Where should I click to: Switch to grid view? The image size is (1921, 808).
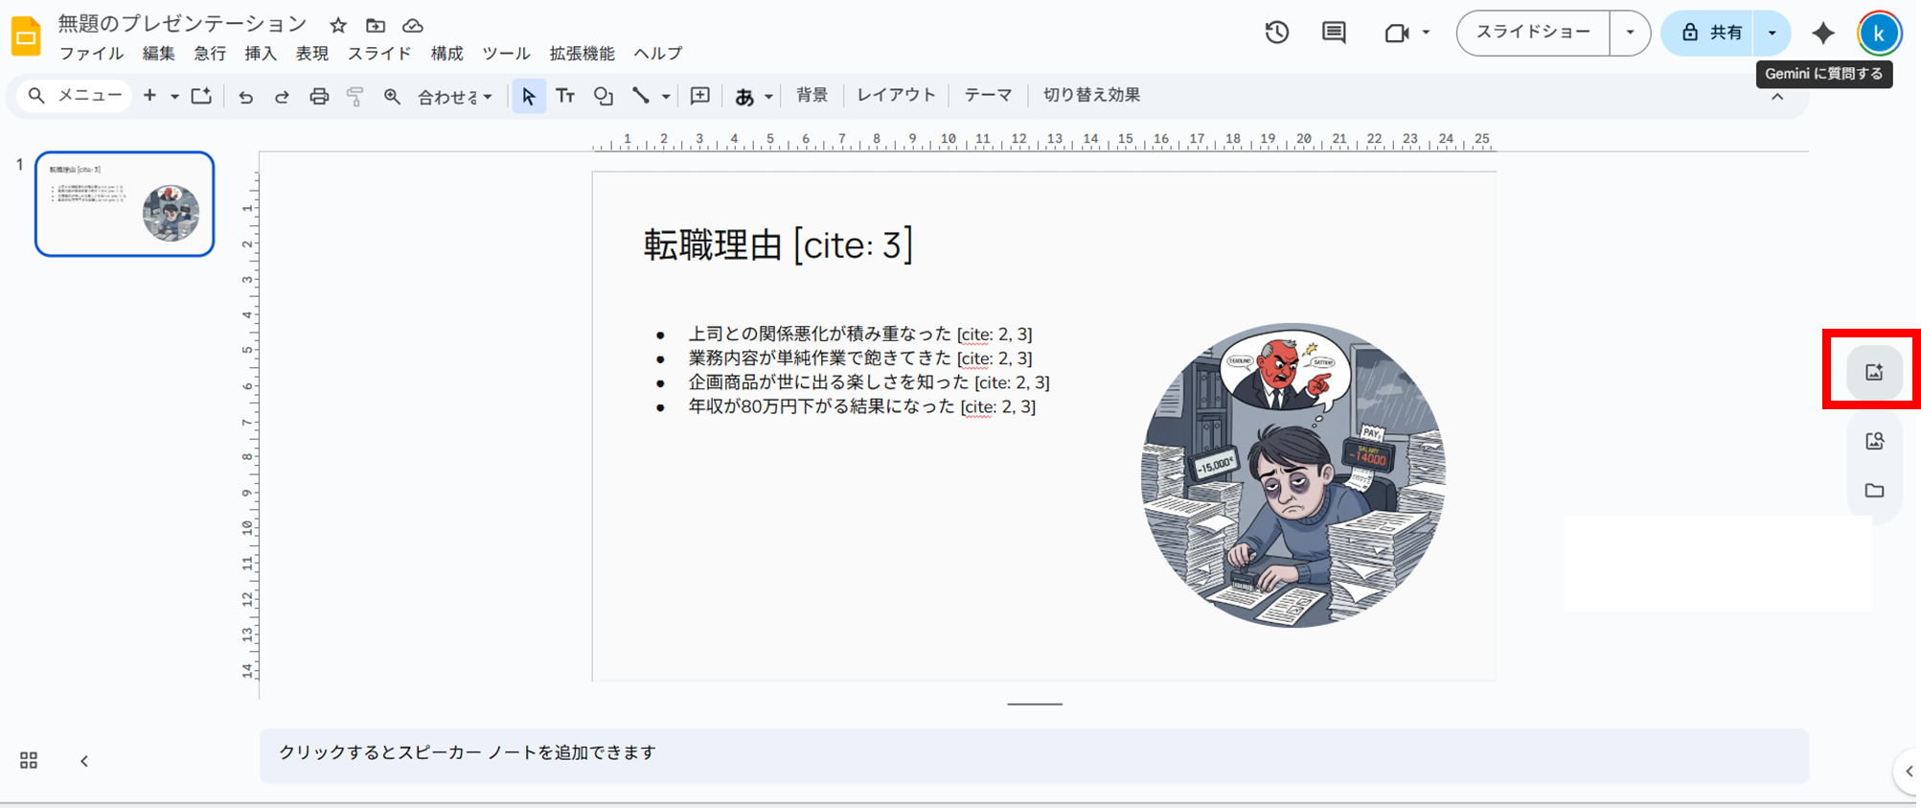[x=29, y=760]
